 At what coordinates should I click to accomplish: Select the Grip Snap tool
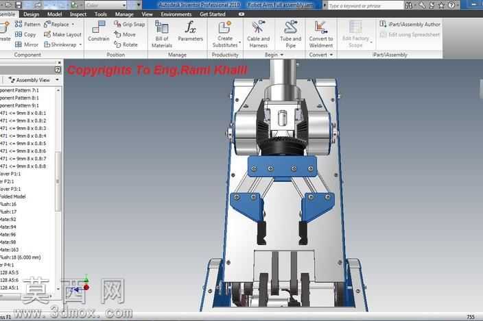click(x=130, y=24)
